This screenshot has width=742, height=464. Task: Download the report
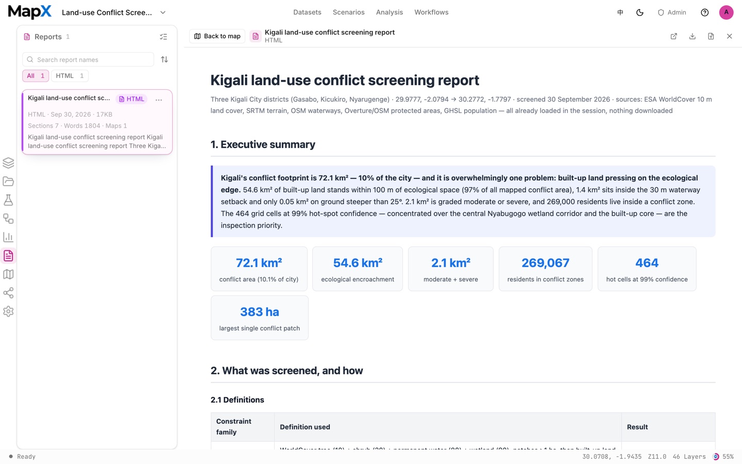coord(692,36)
